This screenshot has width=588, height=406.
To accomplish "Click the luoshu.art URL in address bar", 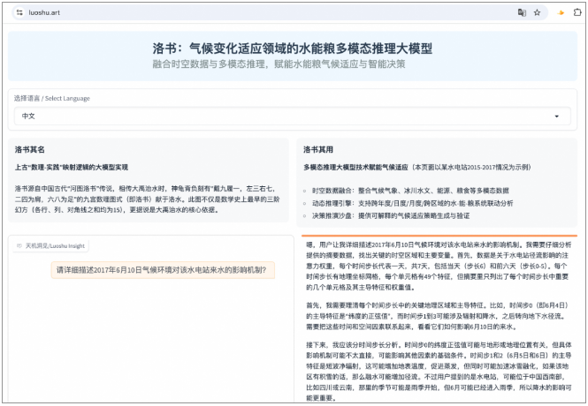I will point(44,12).
